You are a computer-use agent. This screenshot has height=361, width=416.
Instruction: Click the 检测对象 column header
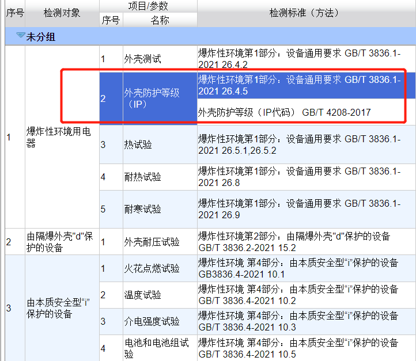[62, 13]
